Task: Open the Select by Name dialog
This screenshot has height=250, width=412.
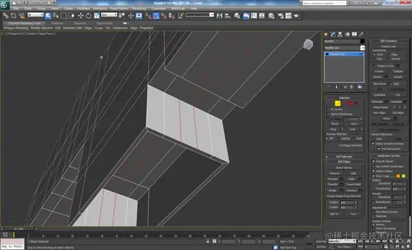Action: pyautogui.click(x=56, y=15)
